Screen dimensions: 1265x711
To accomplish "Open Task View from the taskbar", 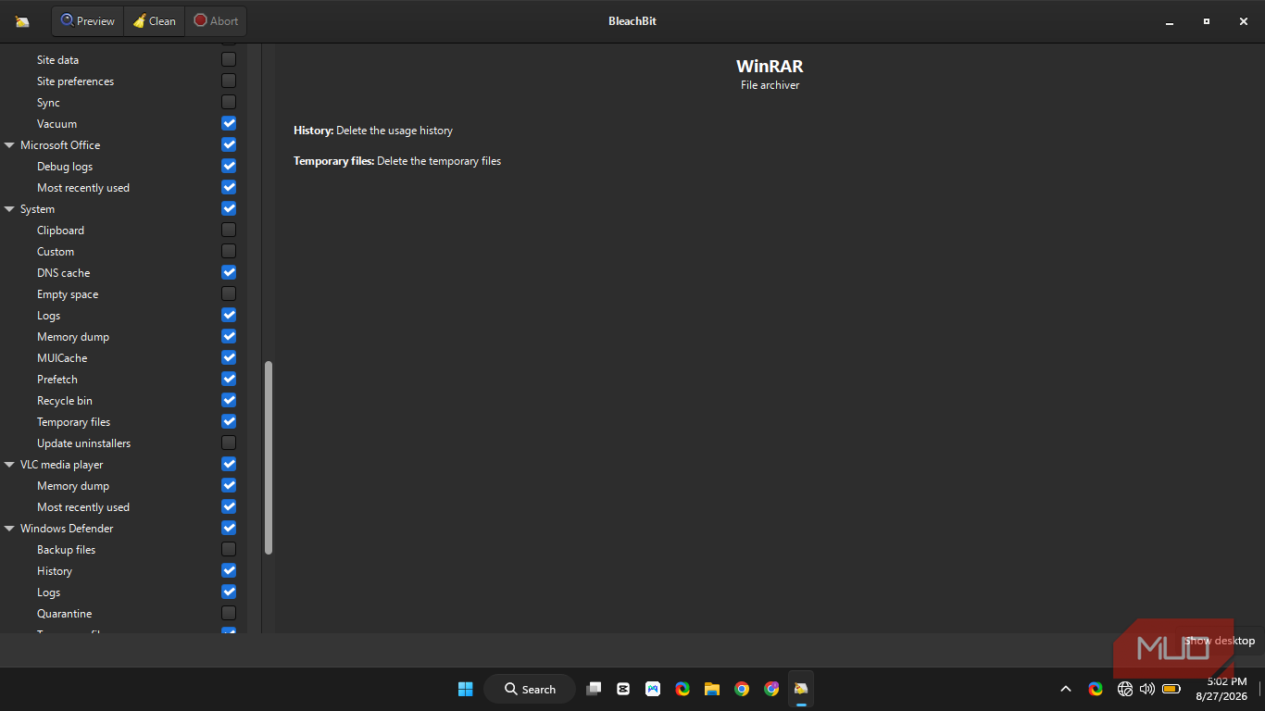I will tap(595, 689).
